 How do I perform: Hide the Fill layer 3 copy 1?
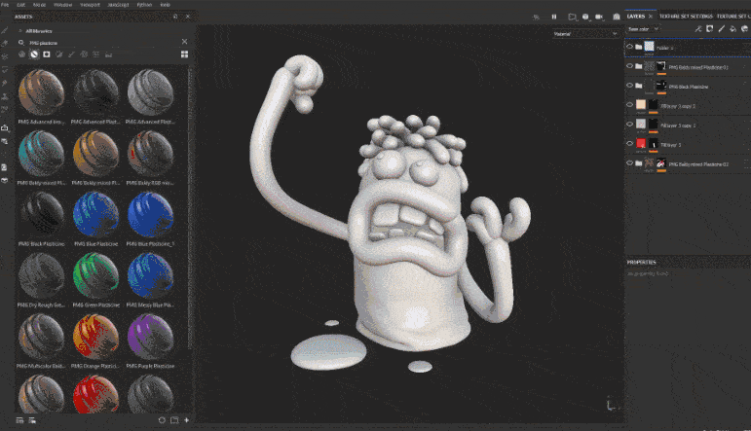click(630, 125)
